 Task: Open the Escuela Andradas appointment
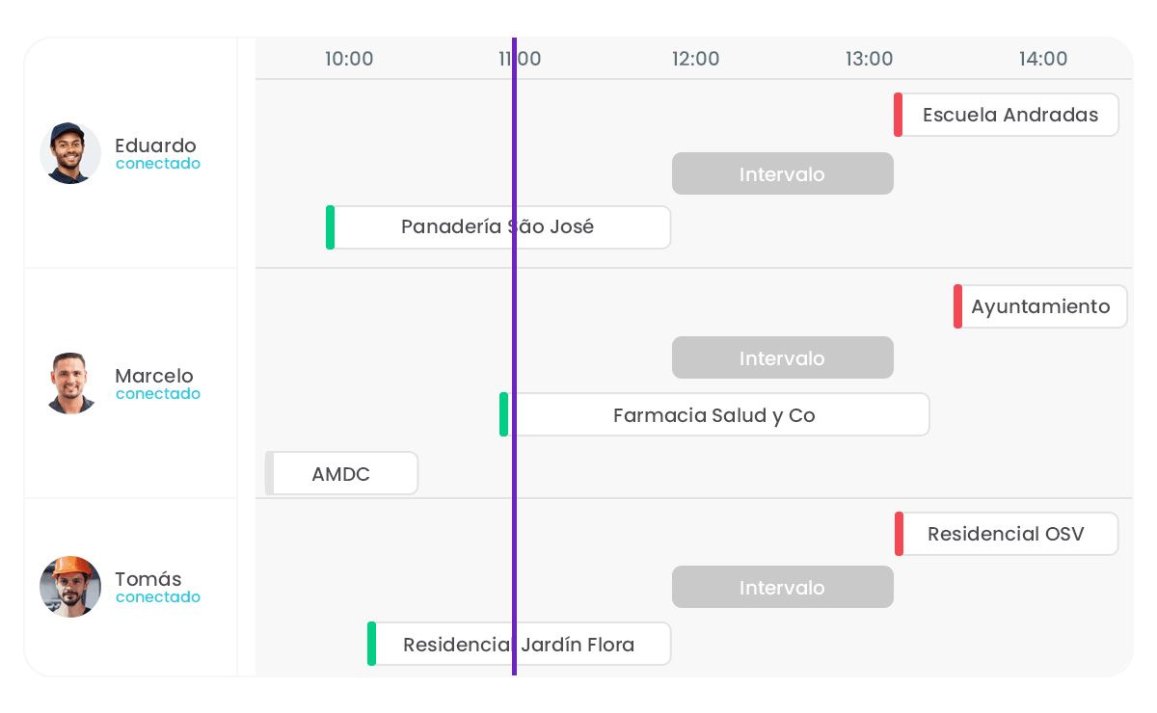point(1009,115)
